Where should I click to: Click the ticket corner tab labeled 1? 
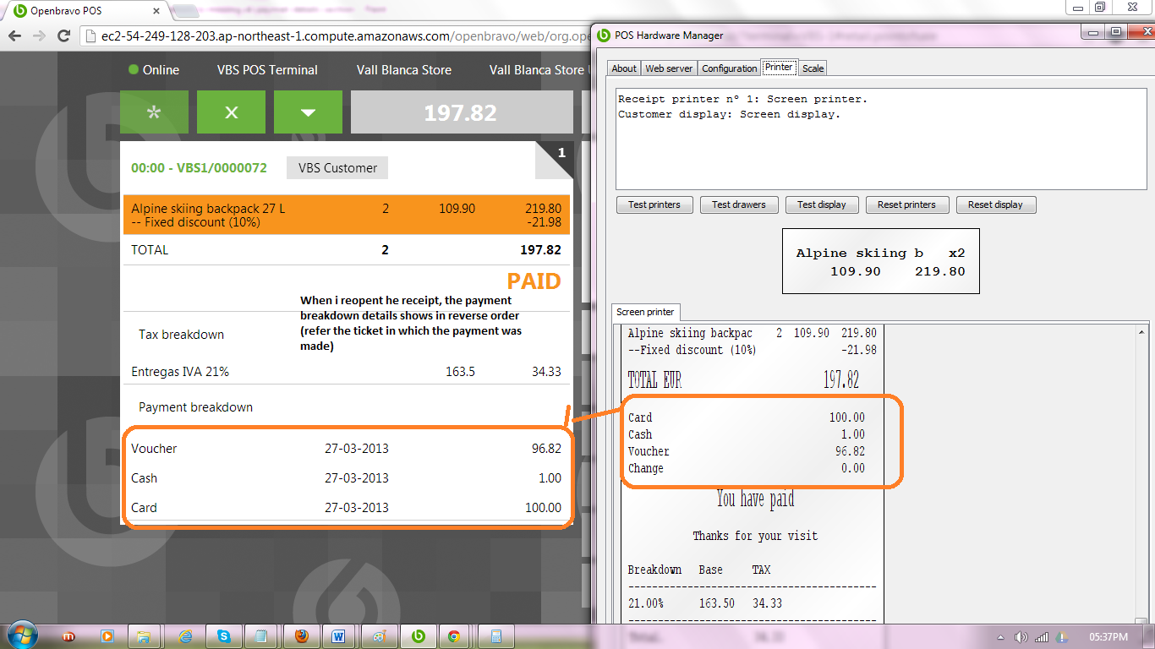(x=556, y=159)
